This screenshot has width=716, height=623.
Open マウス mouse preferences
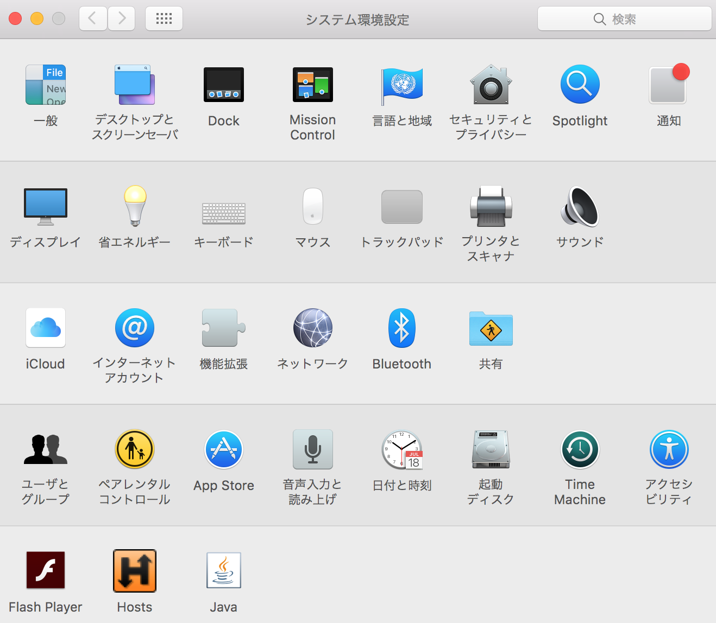[313, 206]
